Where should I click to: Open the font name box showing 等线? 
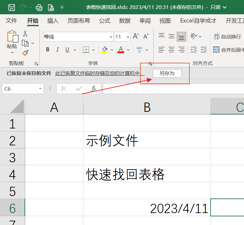(x=78, y=37)
